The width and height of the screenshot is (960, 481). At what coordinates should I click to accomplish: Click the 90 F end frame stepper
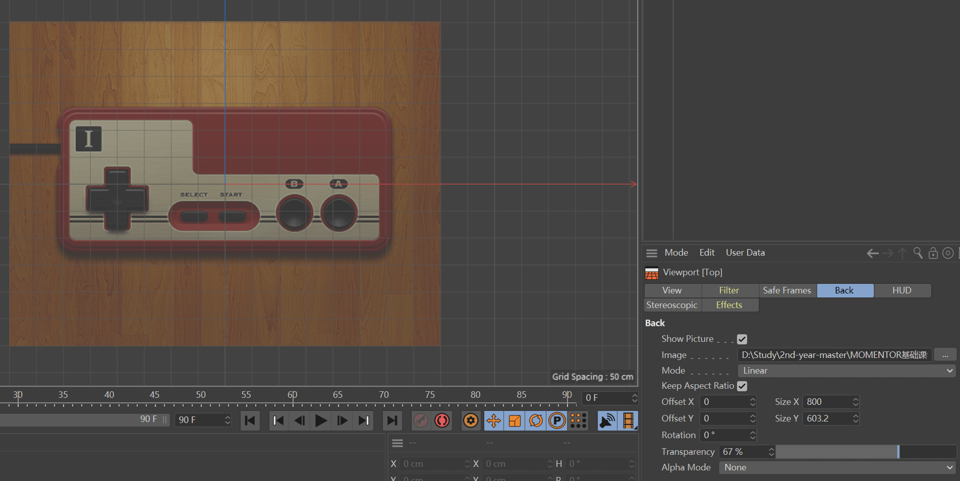click(228, 420)
